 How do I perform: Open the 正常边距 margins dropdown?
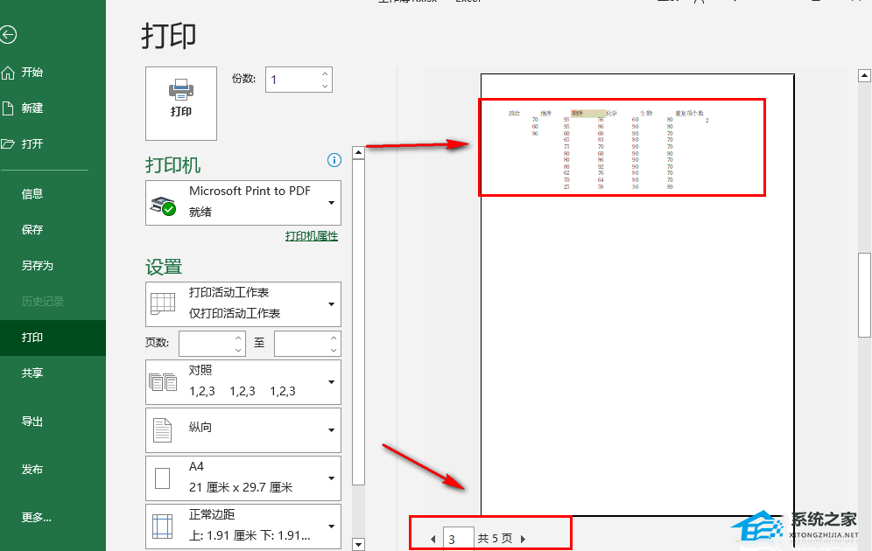pyautogui.click(x=243, y=526)
